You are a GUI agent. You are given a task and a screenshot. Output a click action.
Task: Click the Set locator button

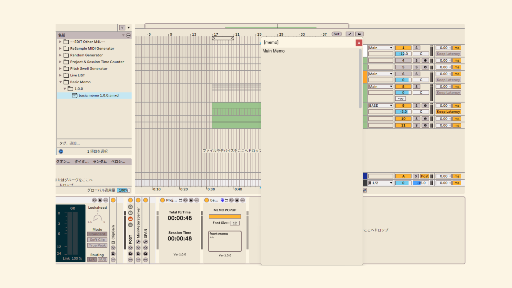click(337, 34)
